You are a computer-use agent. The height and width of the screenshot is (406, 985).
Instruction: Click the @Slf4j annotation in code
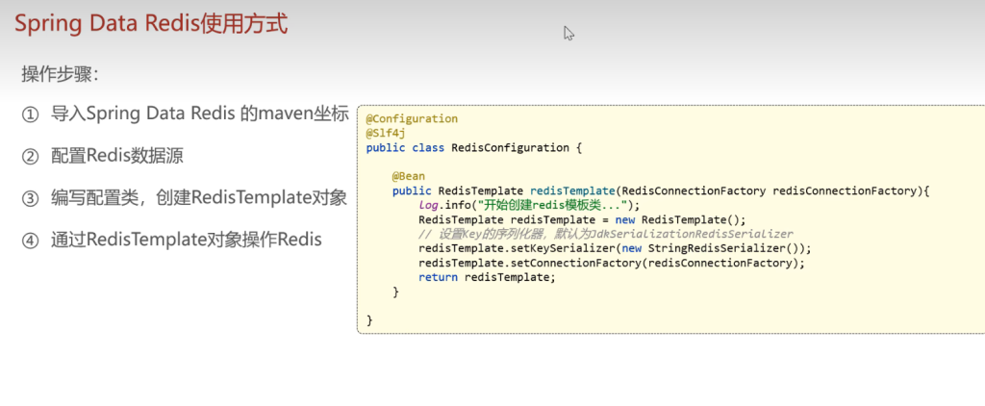[386, 134]
